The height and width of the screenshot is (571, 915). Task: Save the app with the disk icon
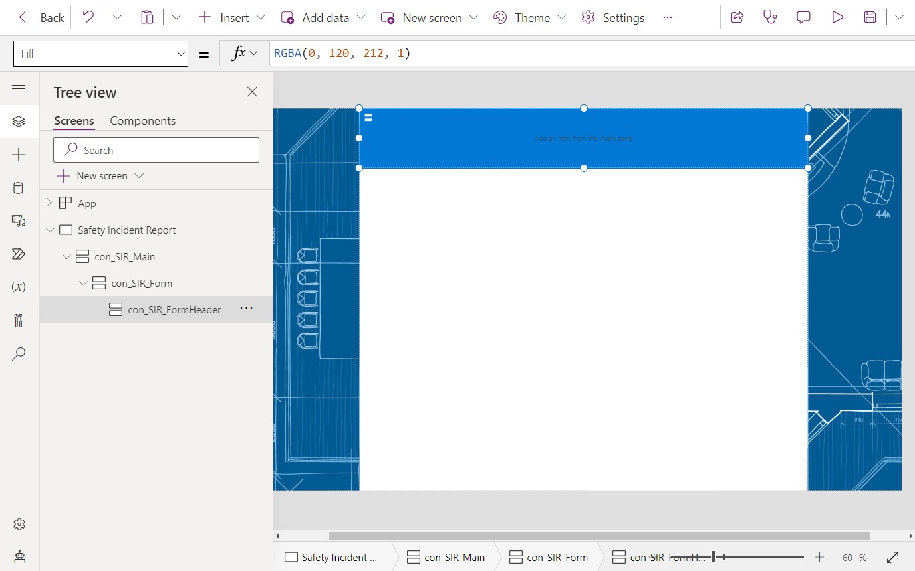(870, 17)
